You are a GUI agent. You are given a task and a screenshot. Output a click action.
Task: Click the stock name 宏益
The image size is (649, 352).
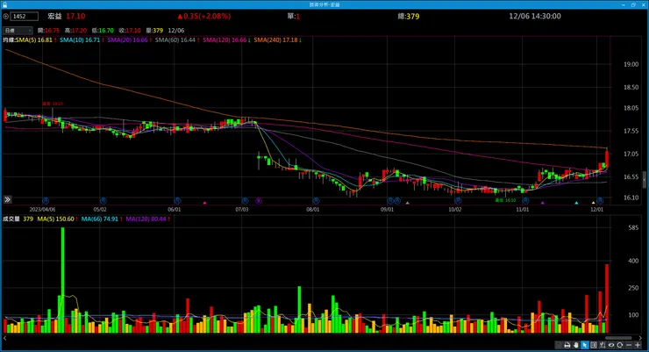click(54, 17)
